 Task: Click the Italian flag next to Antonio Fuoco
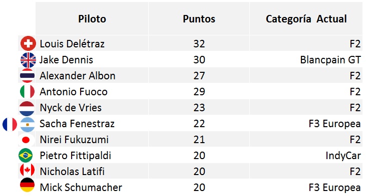[28, 92]
